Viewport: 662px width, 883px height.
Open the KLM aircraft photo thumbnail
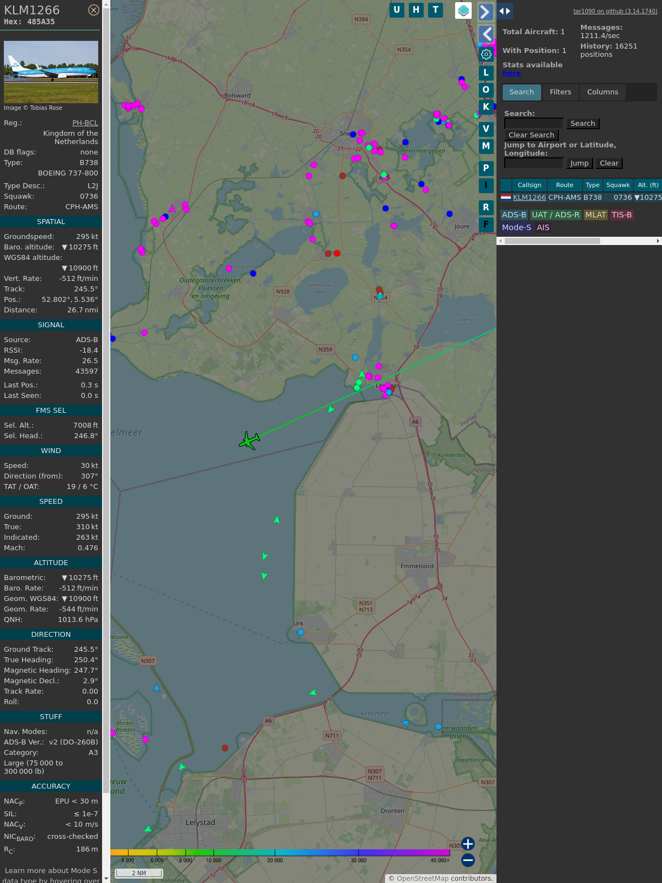[51, 72]
